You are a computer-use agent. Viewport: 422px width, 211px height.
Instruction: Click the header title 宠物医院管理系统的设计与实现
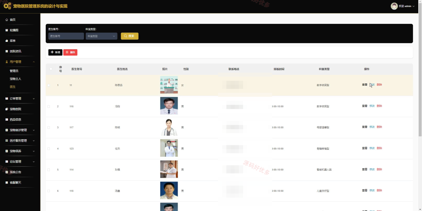coord(40,6)
